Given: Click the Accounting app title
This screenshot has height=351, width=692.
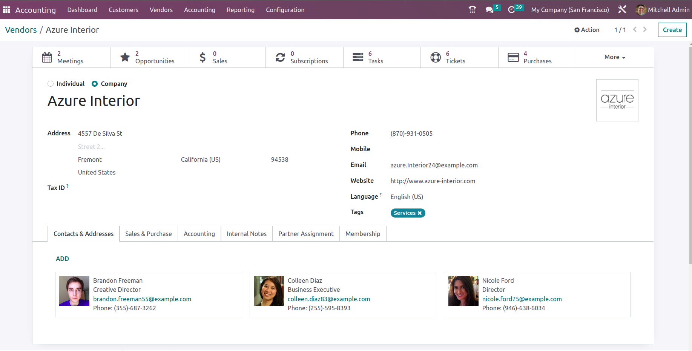Looking at the screenshot, I should [35, 10].
